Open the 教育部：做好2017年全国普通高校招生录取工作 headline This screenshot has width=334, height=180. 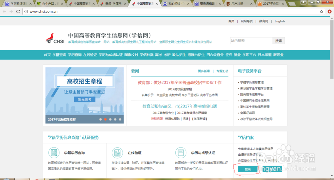pos(180,82)
